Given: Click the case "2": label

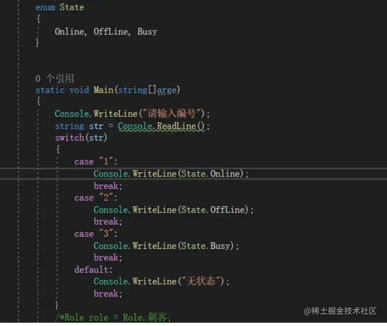Looking at the screenshot, I should tap(96, 198).
